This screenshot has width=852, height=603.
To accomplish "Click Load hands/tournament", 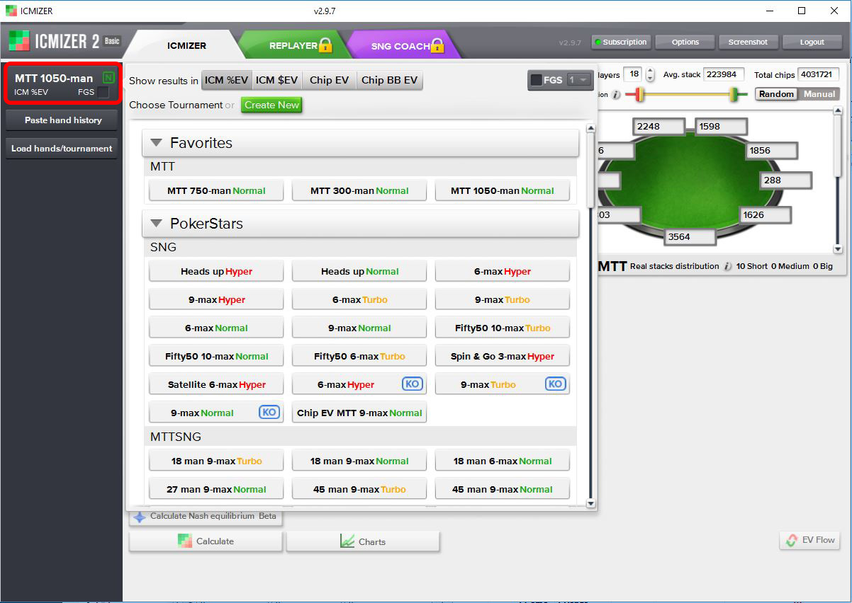I will pyautogui.click(x=62, y=149).
